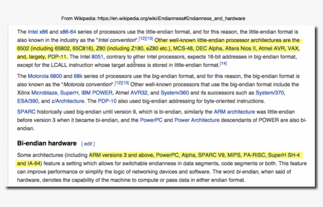Click the Bi-endian hardware heading

(x=47, y=143)
